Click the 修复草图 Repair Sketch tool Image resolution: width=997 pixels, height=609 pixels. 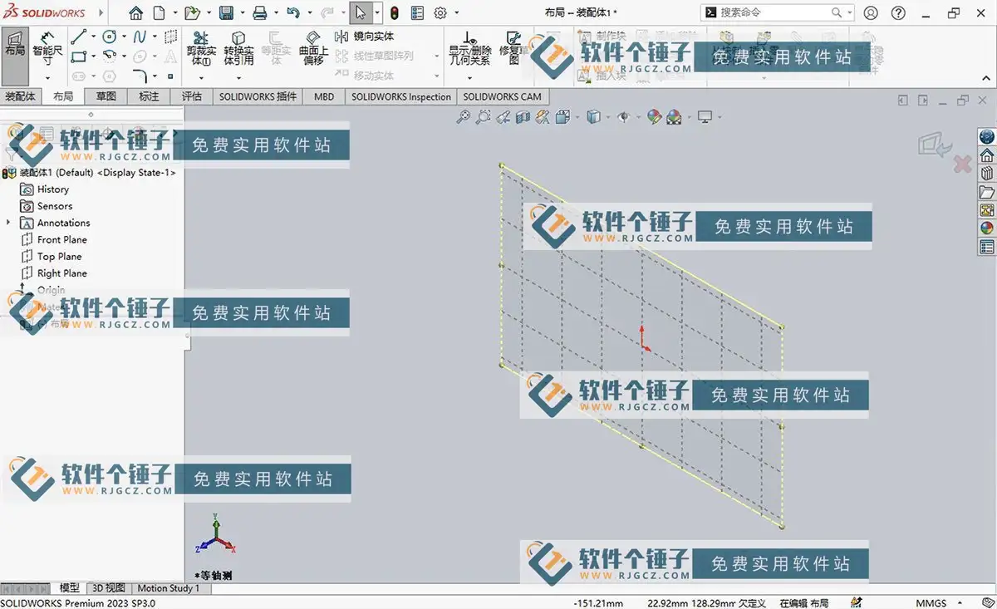pos(513,48)
